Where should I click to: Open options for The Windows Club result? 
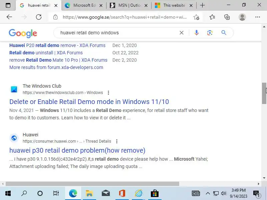pyautogui.click(x=108, y=93)
